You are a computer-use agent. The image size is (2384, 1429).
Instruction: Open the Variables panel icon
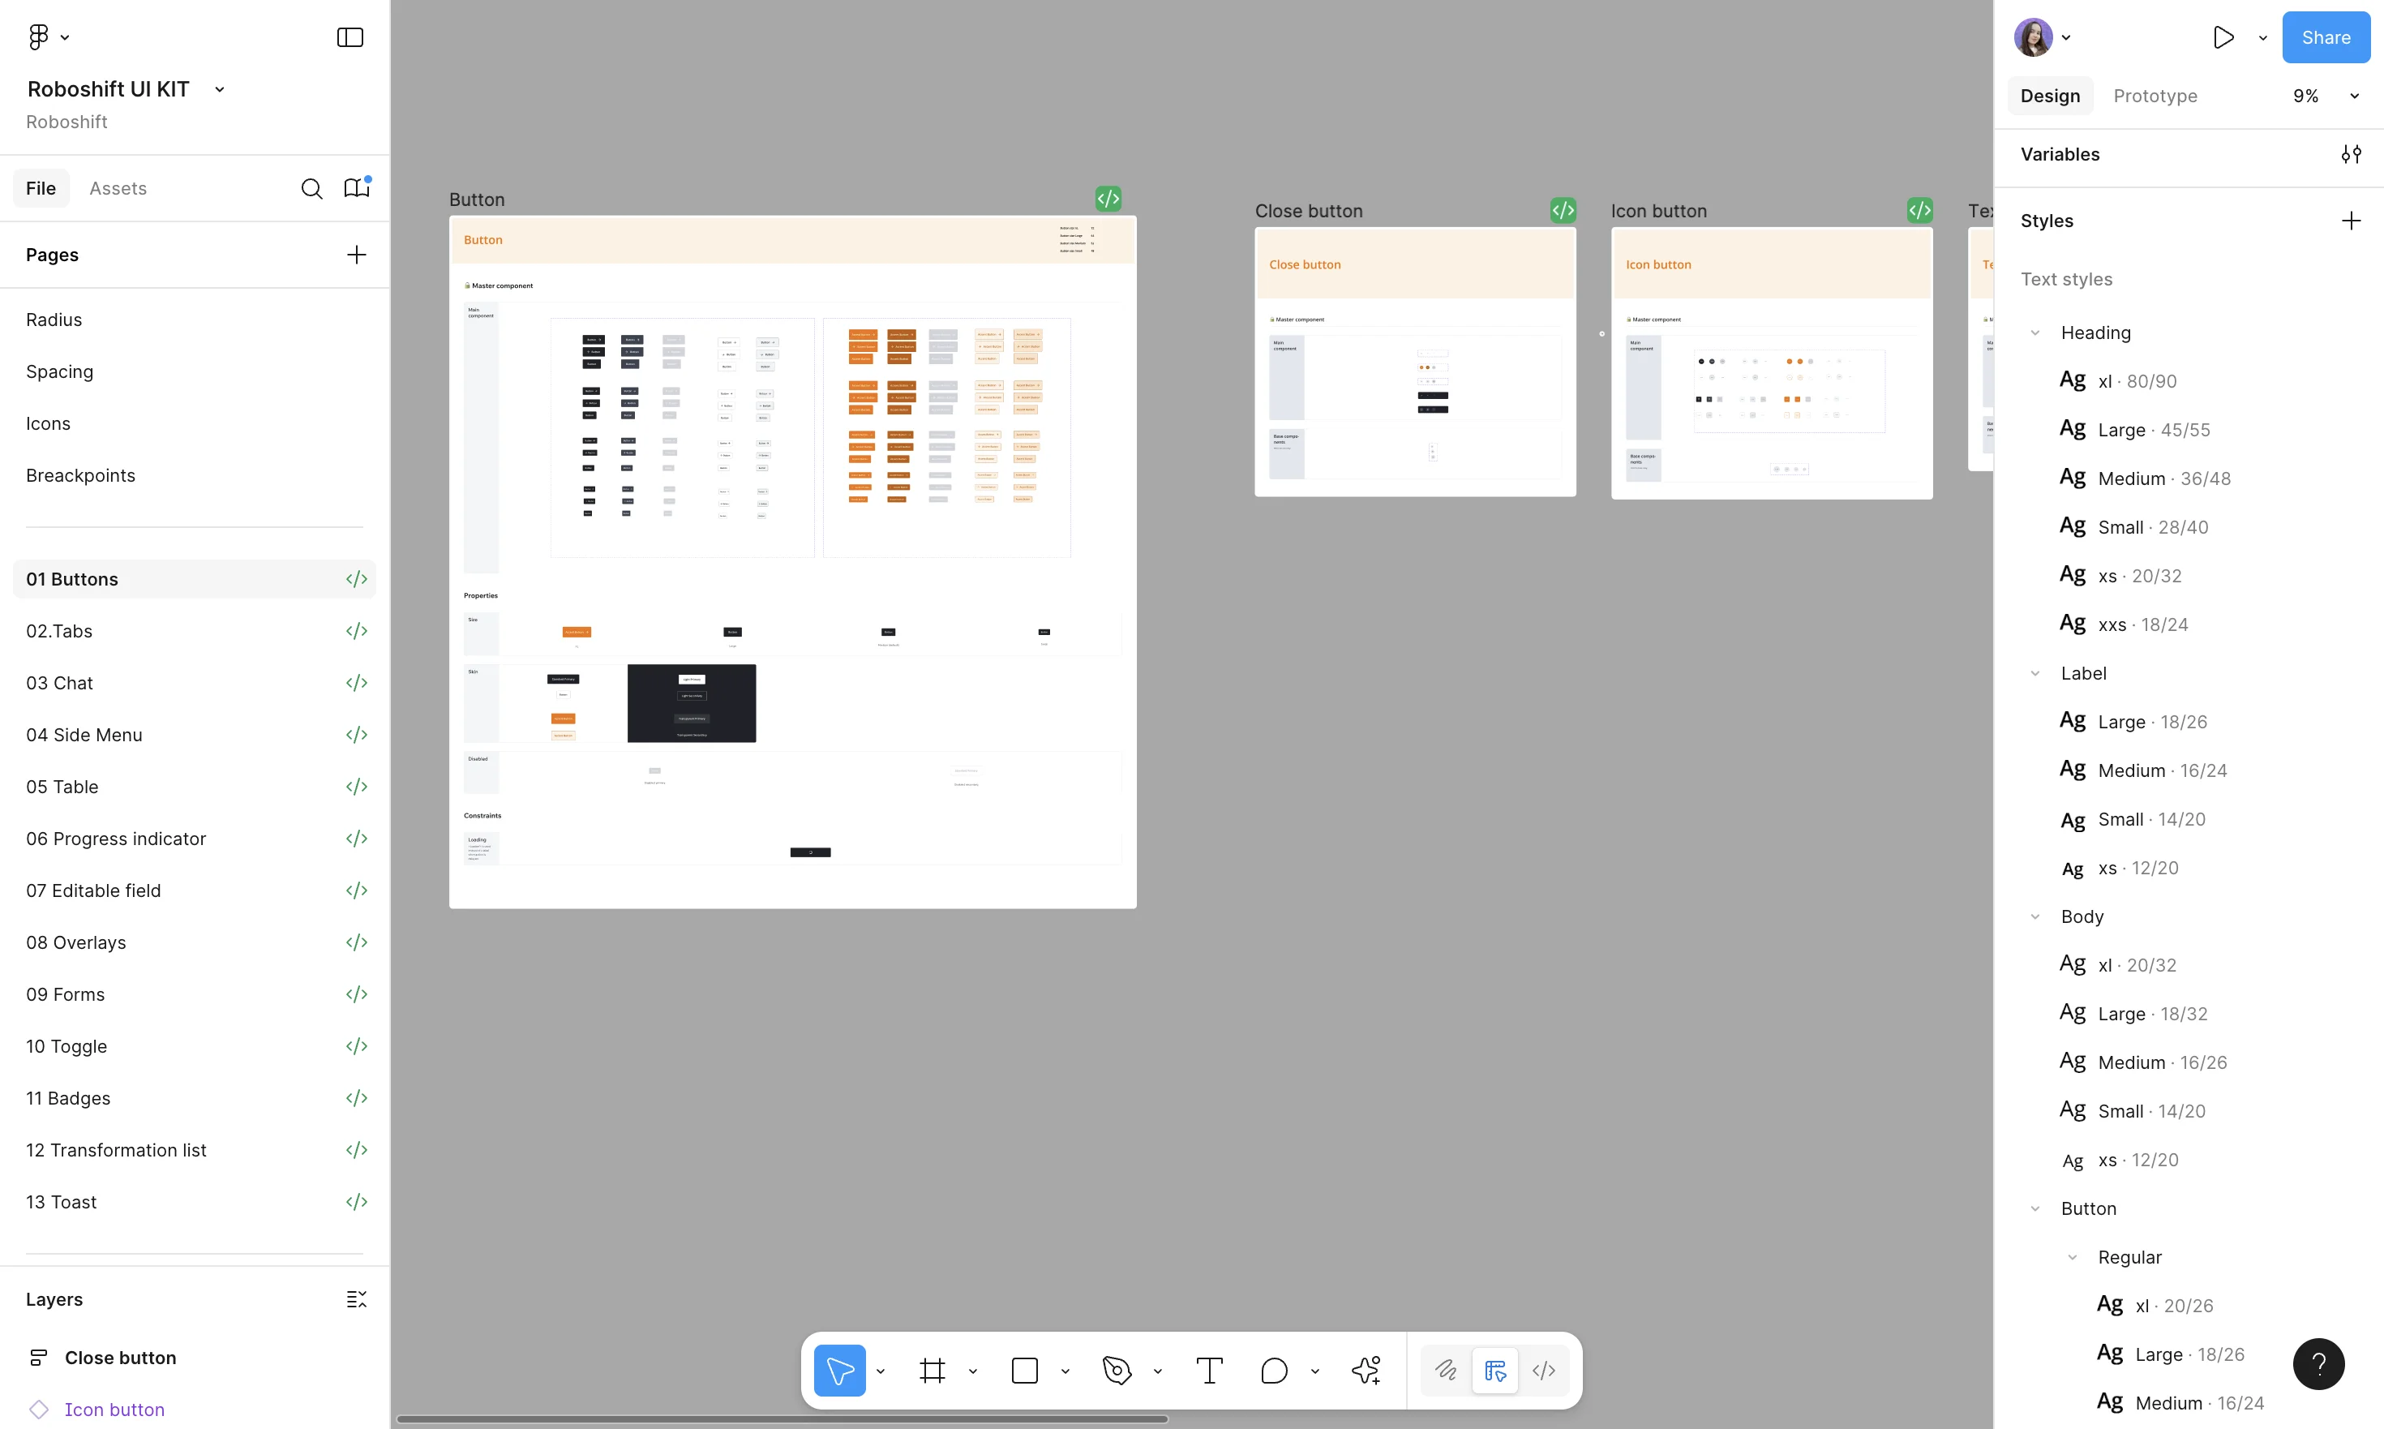2352,154
